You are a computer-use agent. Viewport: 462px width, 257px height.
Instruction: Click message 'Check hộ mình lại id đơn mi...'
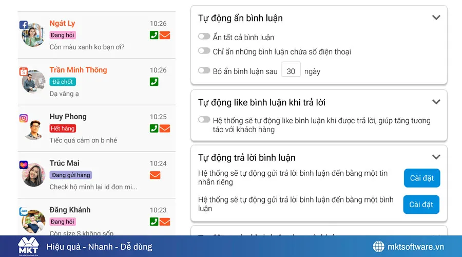tap(93, 187)
